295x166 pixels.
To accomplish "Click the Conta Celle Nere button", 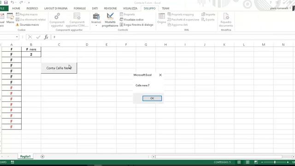I will (x=59, y=68).
